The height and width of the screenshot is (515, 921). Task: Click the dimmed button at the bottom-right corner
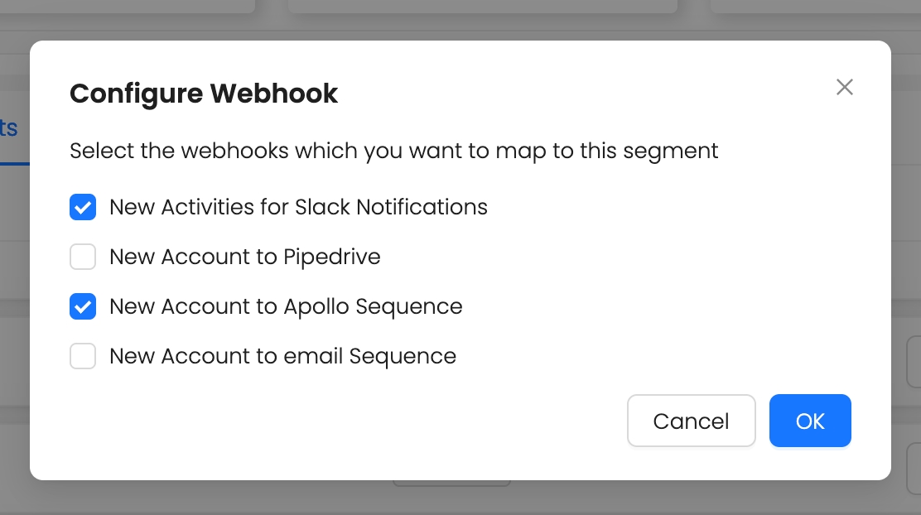coord(913,468)
